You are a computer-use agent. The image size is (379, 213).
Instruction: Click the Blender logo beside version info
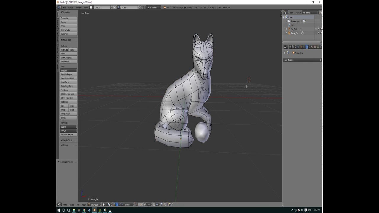(165, 7)
